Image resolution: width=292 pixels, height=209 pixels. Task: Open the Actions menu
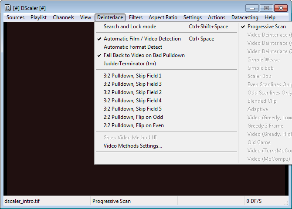pos(217,17)
